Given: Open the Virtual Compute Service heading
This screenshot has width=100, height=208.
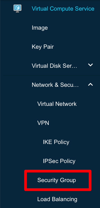Looking at the screenshot, I should tap(63, 9).
